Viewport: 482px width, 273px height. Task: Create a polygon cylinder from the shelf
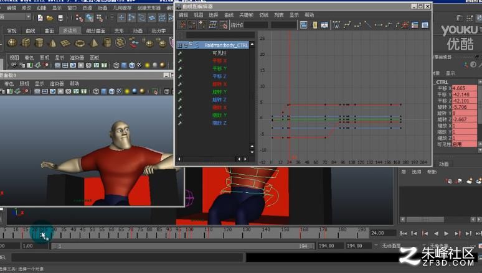click(x=39, y=43)
